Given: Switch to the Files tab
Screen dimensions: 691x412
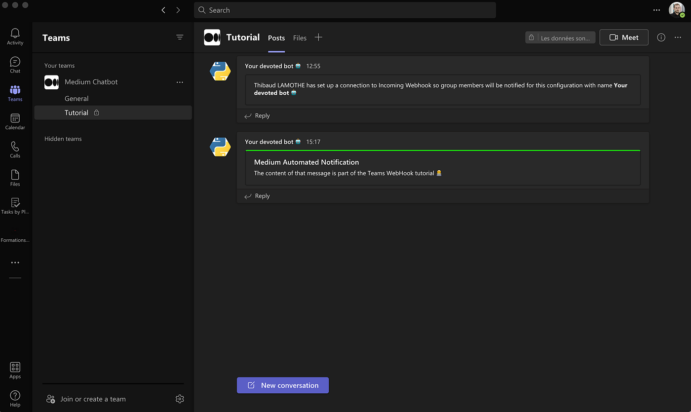Looking at the screenshot, I should click(x=300, y=38).
